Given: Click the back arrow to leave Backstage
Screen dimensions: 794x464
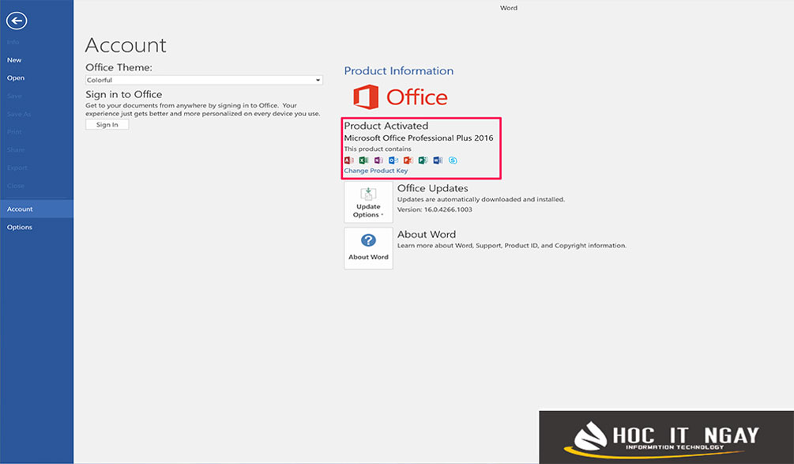Looking at the screenshot, I should click(17, 21).
